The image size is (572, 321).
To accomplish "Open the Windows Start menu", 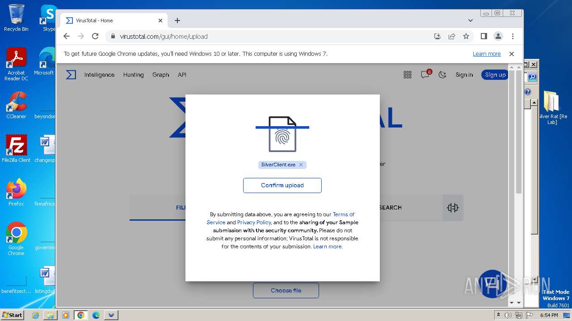I will [x=13, y=315].
